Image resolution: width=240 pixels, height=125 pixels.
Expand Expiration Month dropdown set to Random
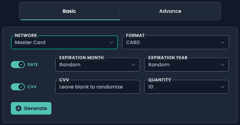98,65
